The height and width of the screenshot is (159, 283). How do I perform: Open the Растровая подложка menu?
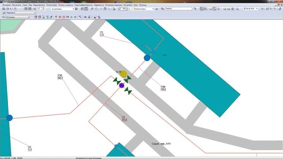[x=114, y=5]
